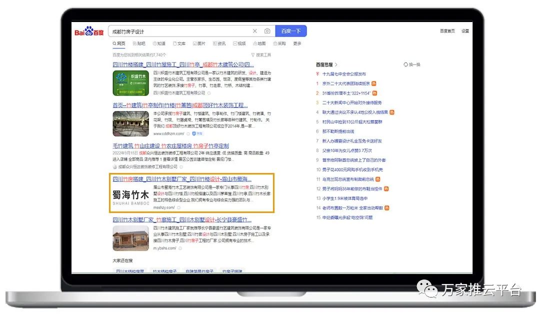The height and width of the screenshot is (314, 540).
Task: Switch to the 图片 tab
Action: coord(198,44)
